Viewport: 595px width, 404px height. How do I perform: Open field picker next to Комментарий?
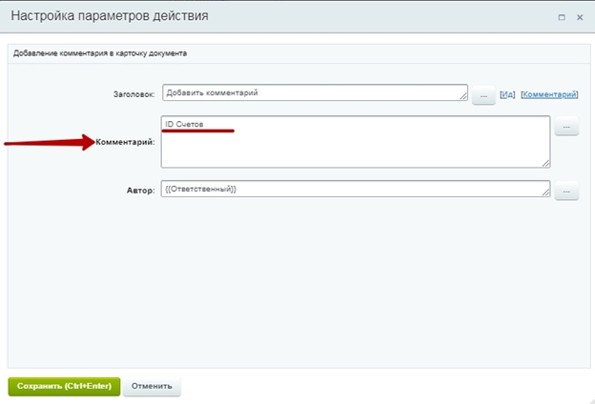pos(566,127)
